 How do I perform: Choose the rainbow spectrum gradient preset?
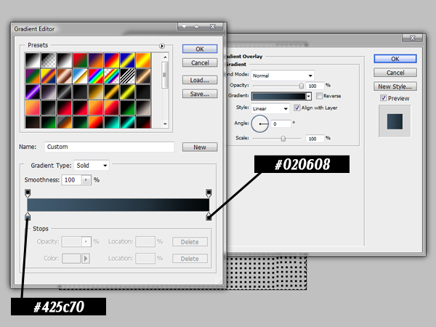96,76
